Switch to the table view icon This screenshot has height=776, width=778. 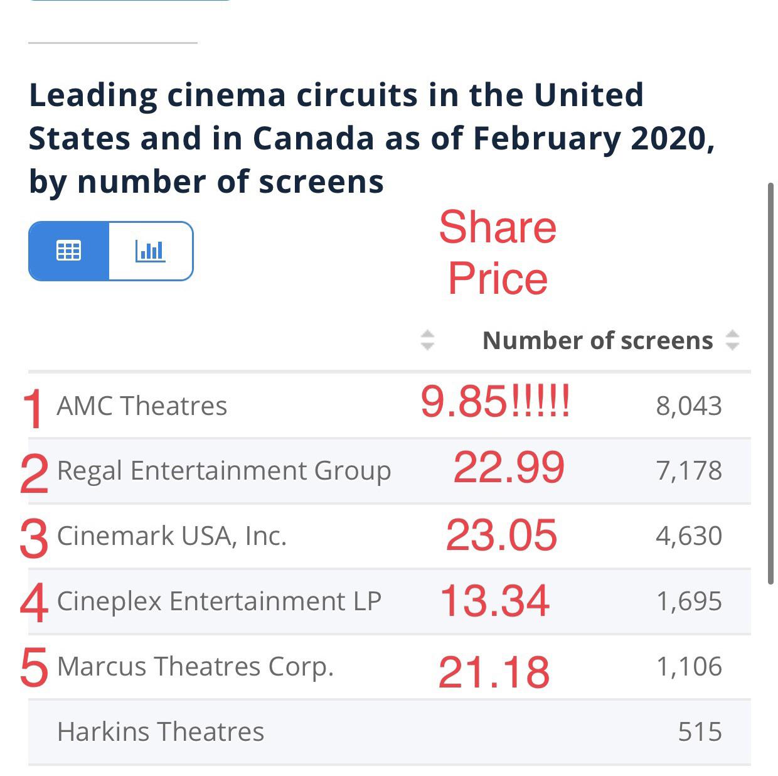(68, 251)
